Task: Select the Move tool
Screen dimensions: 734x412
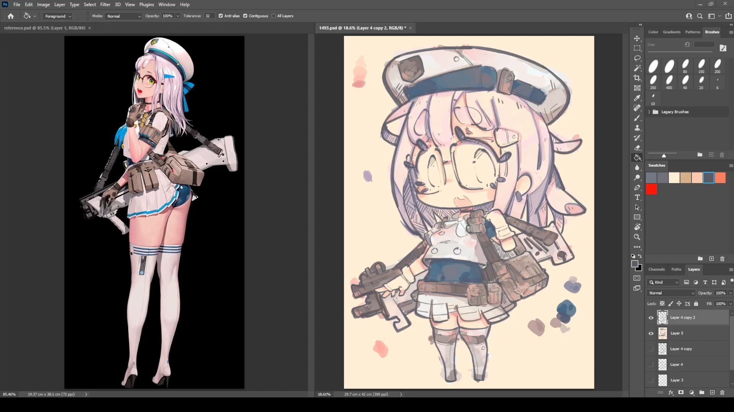Action: (637, 39)
